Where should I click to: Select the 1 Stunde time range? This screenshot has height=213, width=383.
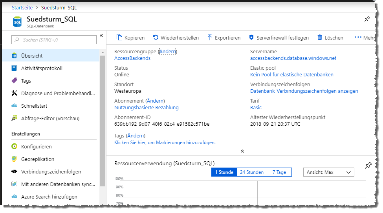(x=224, y=172)
